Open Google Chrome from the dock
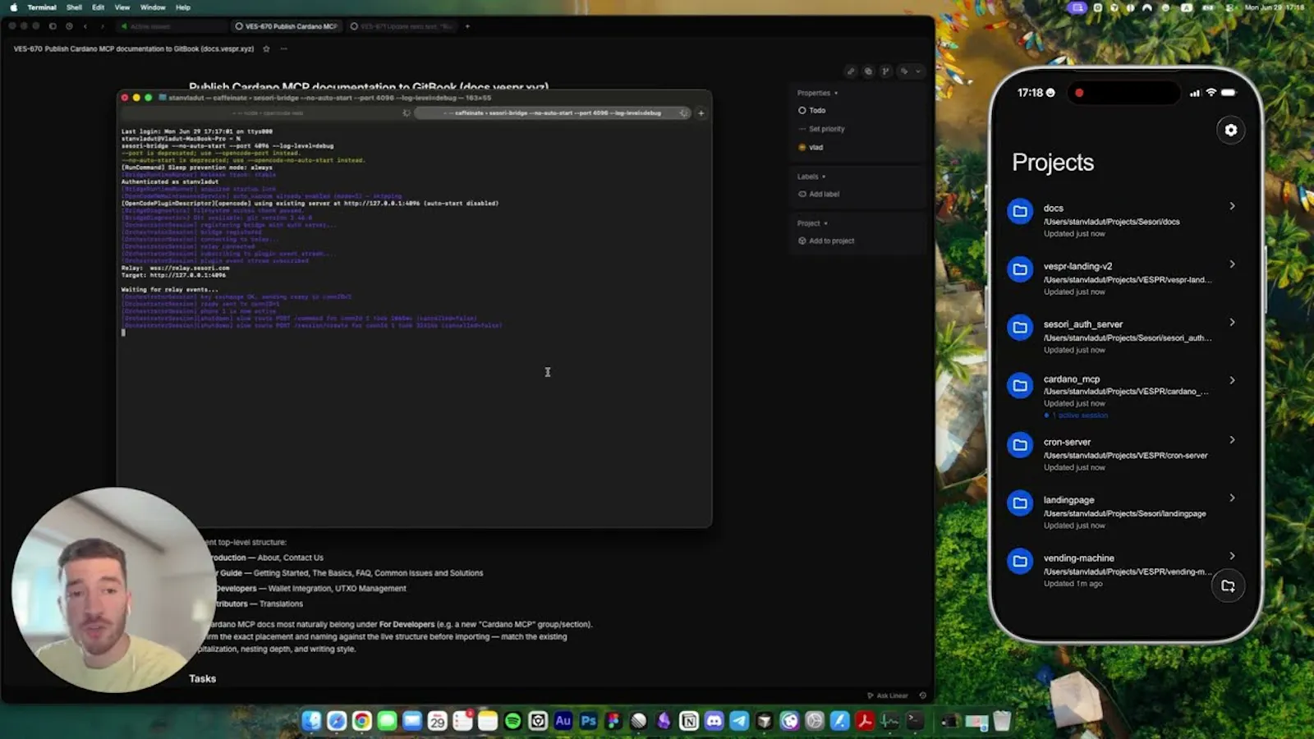 [361, 721]
